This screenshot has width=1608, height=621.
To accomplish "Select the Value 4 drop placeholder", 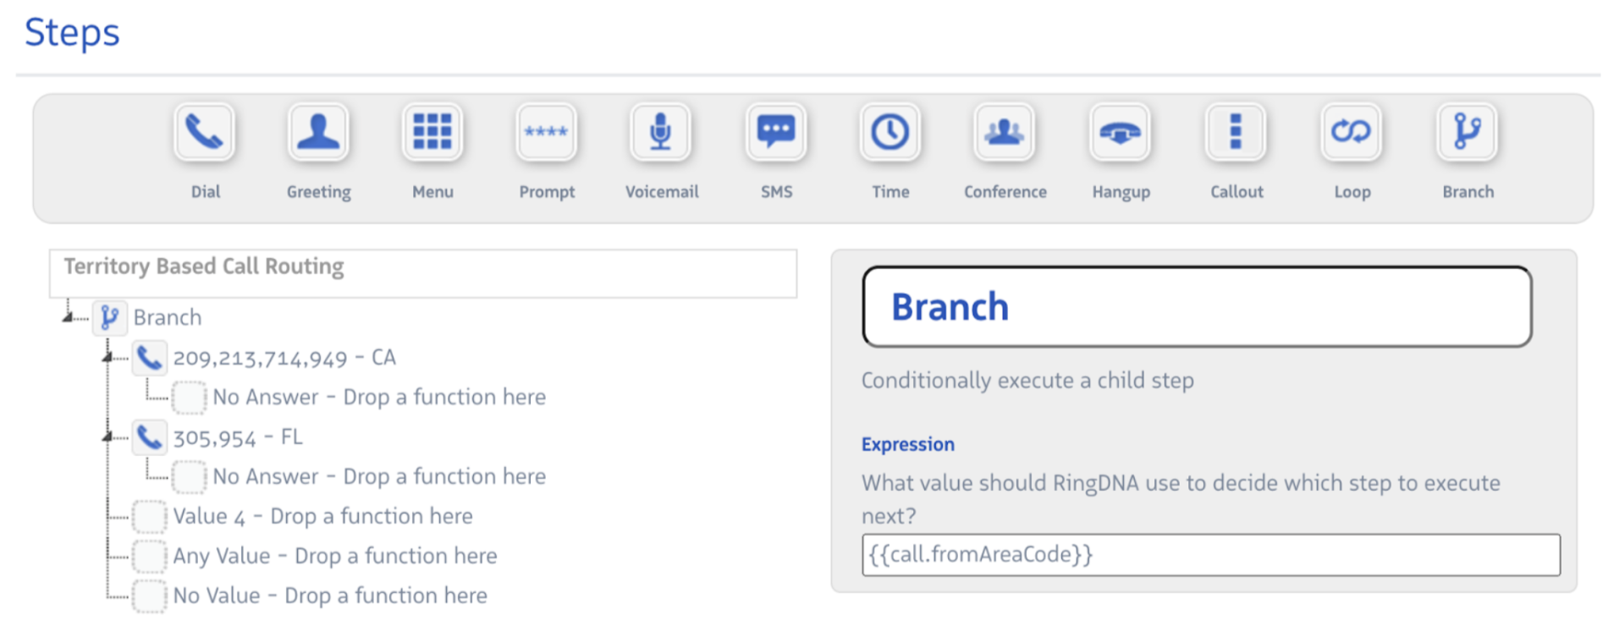I will coord(150,516).
